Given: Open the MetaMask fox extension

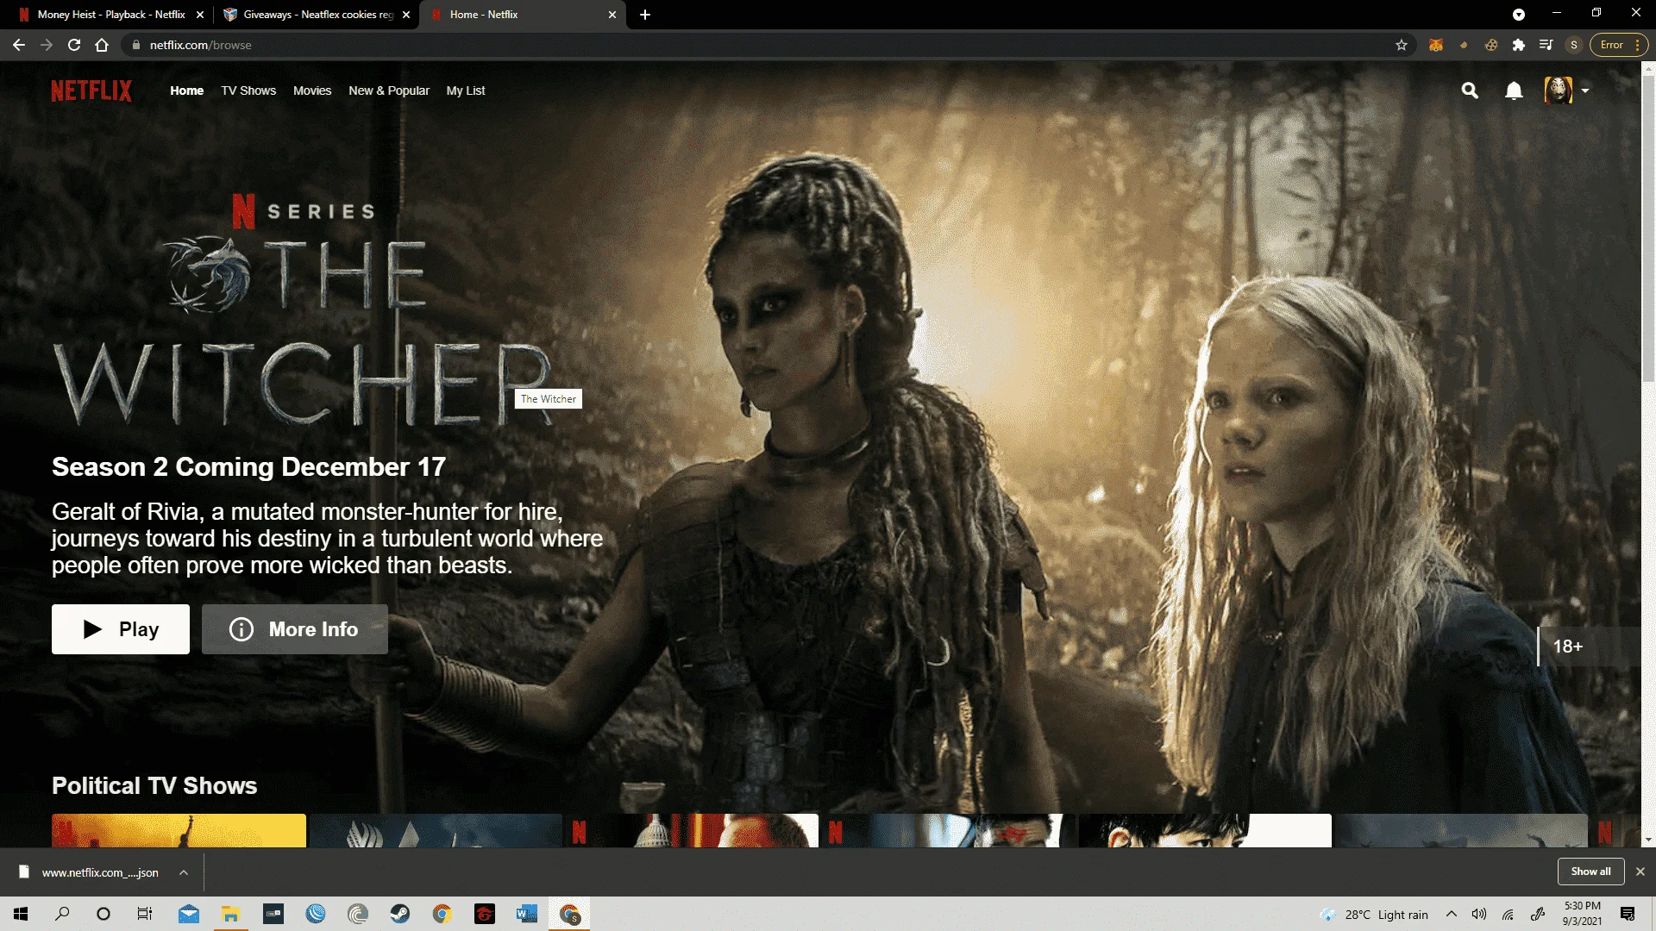Looking at the screenshot, I should click(x=1436, y=45).
